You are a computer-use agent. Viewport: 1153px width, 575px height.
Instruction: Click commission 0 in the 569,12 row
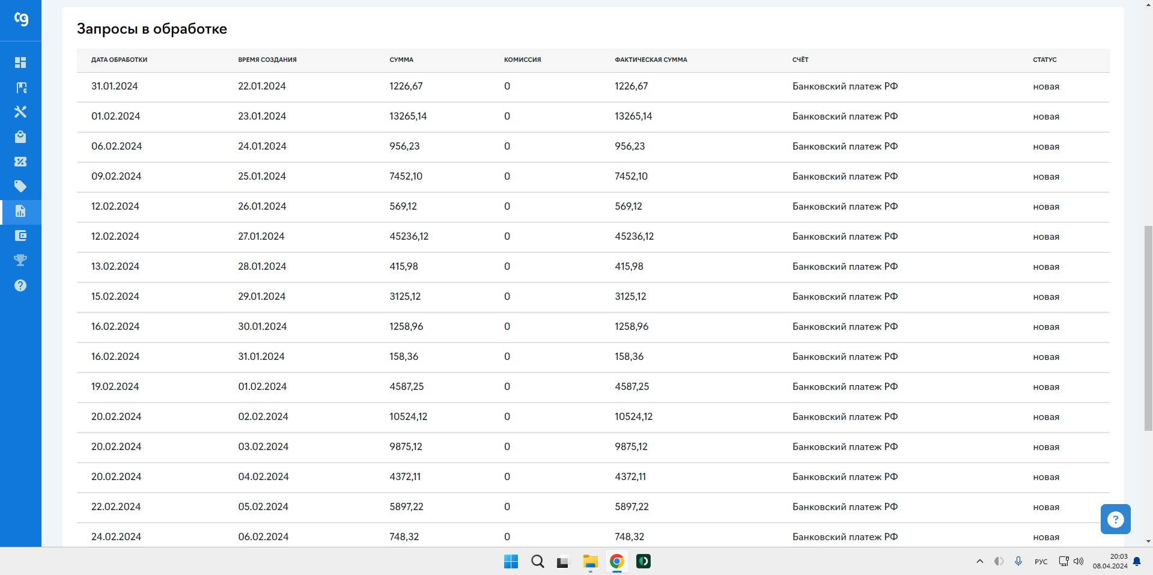coord(507,206)
